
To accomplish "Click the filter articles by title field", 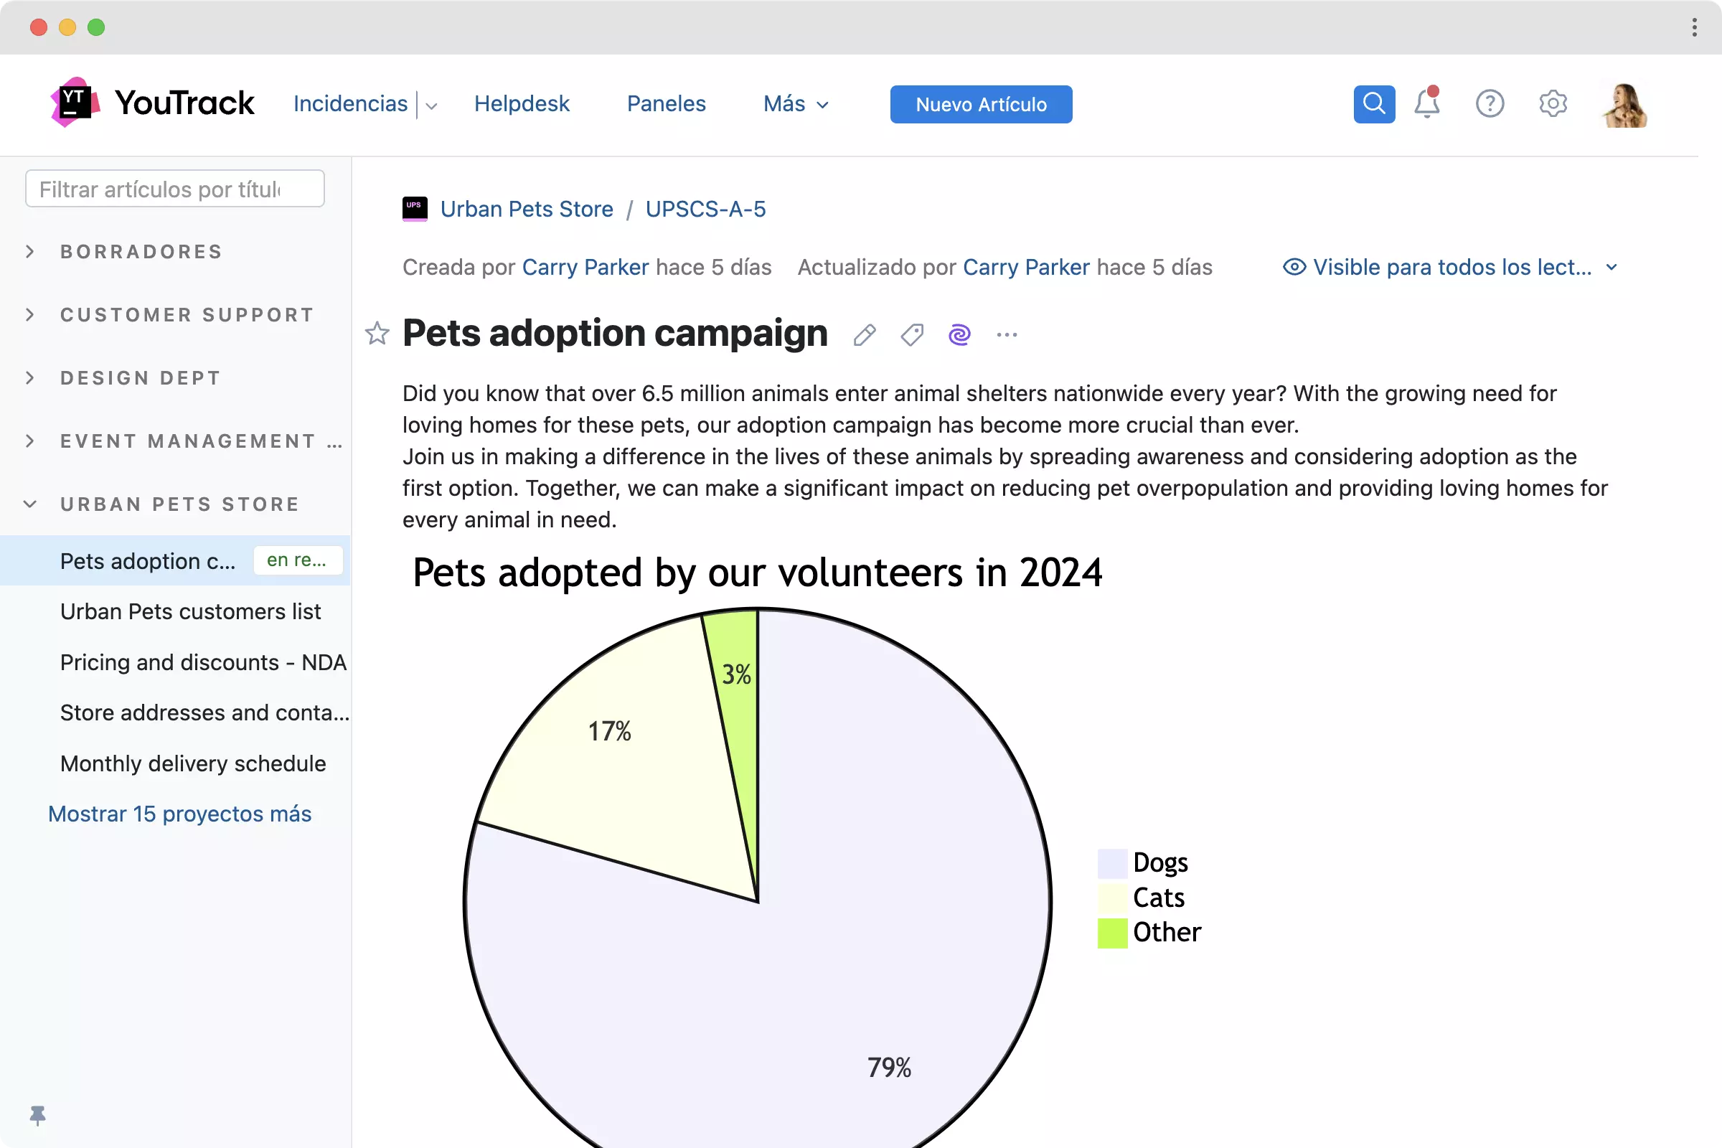I will [174, 189].
